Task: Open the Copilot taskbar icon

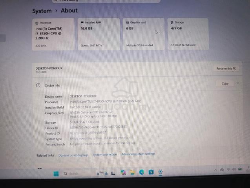Action: tap(123, 173)
